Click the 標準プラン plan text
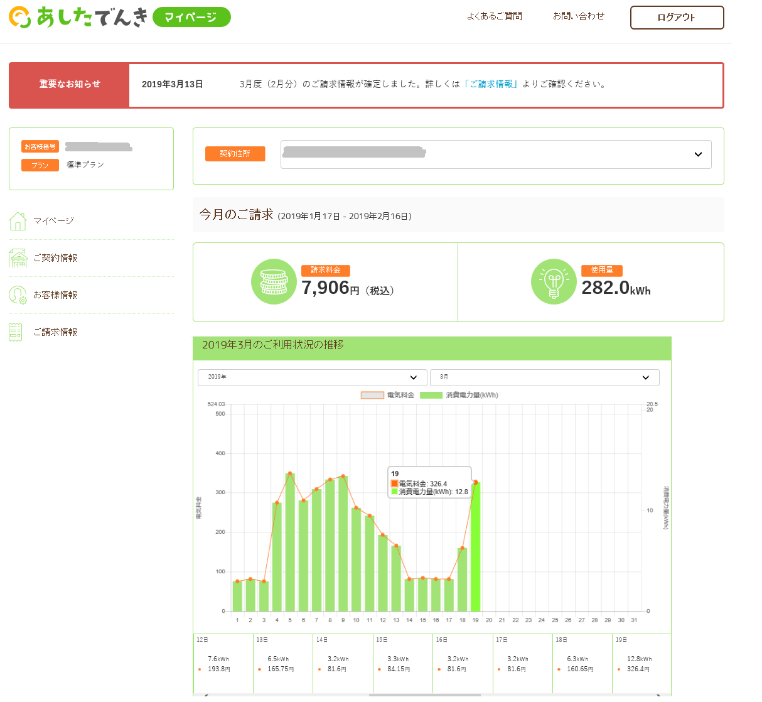Screen dimensions: 762x702 pos(85,165)
